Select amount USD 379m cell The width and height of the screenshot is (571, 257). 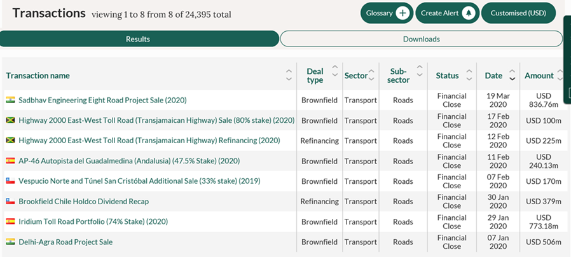[544, 202]
